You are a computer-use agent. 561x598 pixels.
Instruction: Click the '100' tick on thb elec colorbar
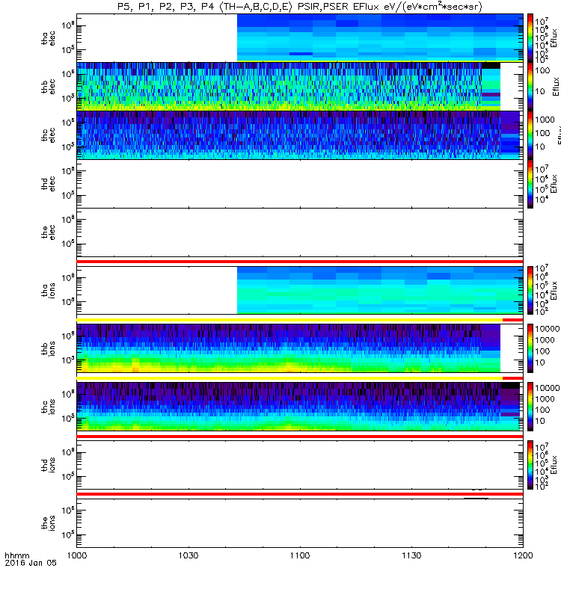point(542,70)
